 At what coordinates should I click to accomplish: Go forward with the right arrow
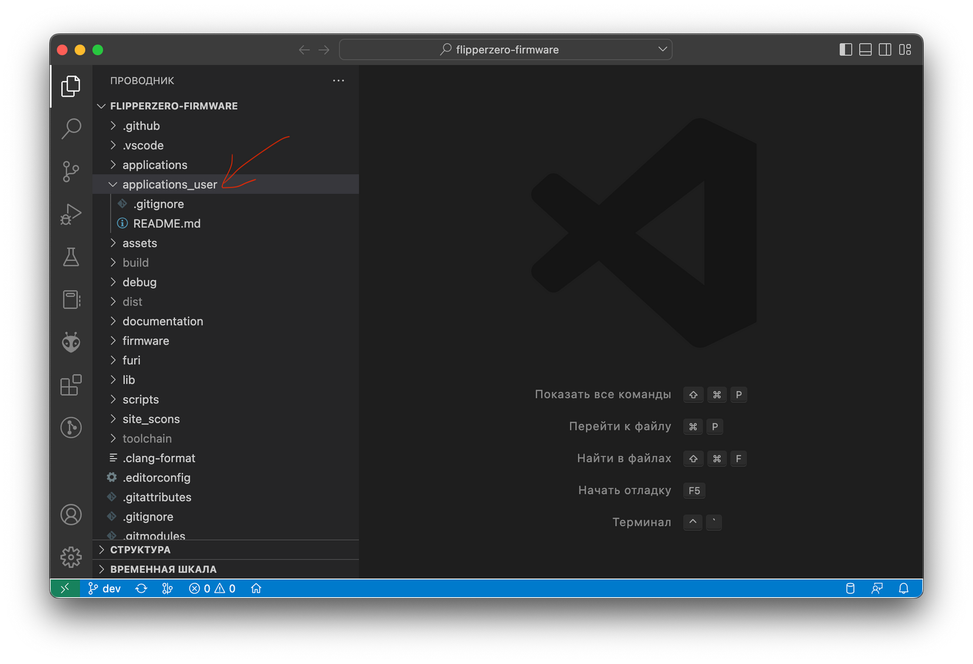pos(324,50)
